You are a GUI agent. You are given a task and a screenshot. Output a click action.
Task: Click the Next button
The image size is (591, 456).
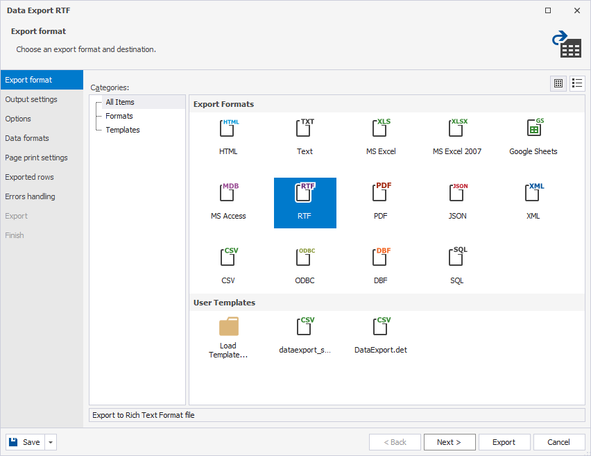coord(449,442)
